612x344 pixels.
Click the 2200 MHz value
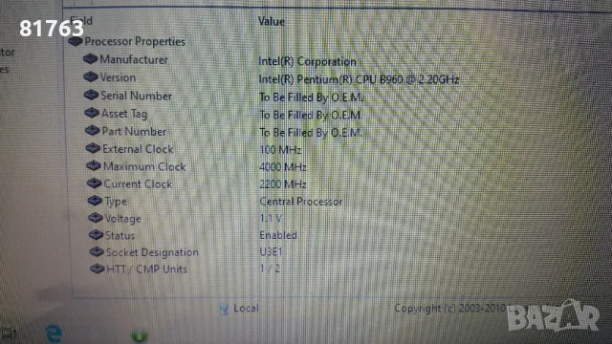click(283, 184)
